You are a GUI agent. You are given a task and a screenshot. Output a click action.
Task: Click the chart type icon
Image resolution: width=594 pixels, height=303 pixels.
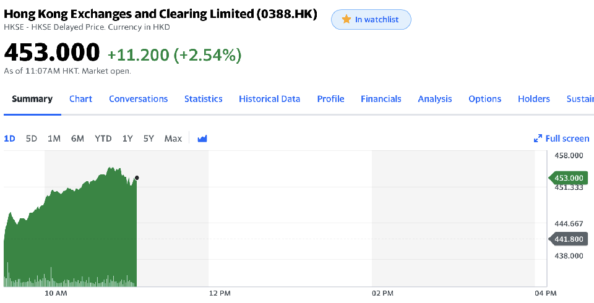[x=202, y=139]
